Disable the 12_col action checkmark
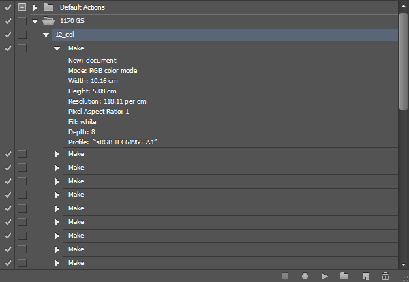Viewport: 409px width, 282px height. (x=7, y=35)
